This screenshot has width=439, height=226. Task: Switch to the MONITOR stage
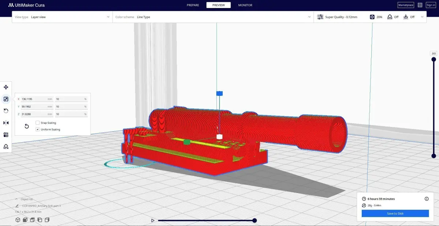tap(245, 5)
